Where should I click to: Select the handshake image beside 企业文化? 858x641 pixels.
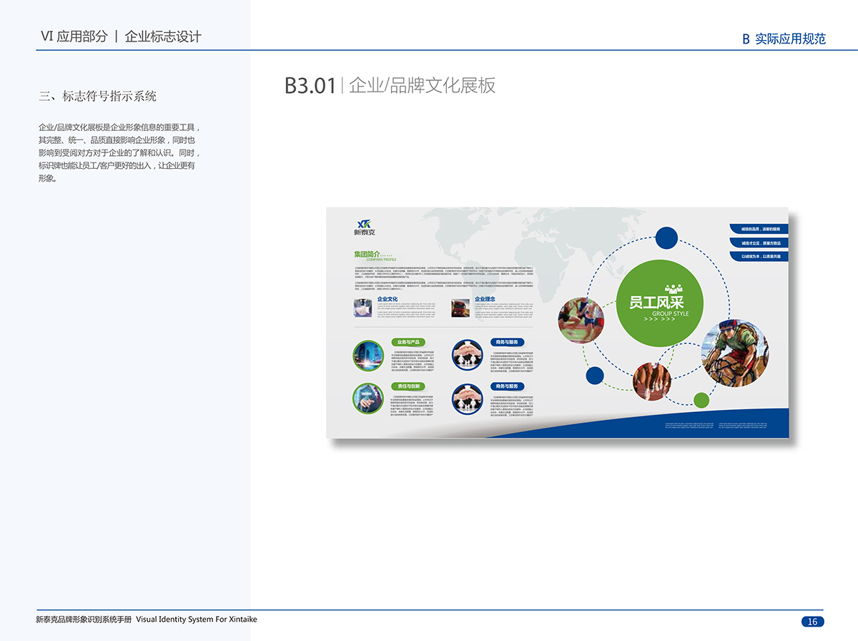coord(363,308)
